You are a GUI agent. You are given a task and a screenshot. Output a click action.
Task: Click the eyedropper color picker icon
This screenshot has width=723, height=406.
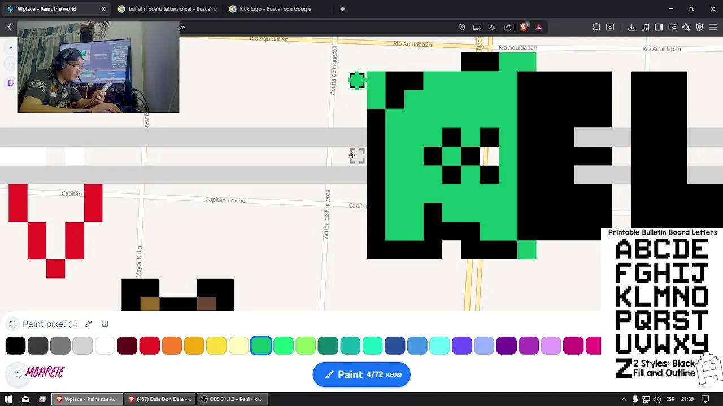(88, 324)
